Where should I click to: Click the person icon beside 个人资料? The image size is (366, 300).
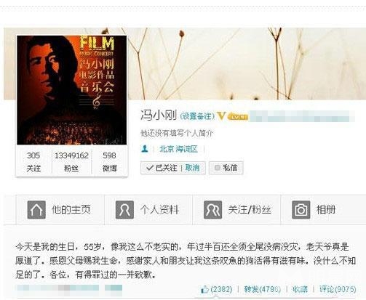pos(124,210)
